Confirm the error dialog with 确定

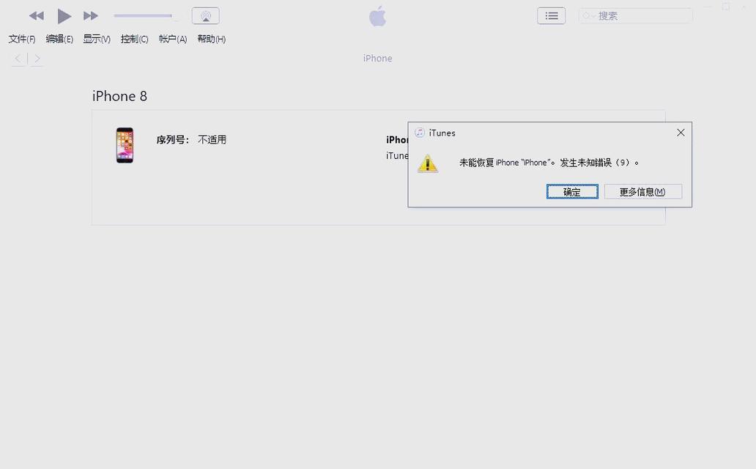pos(572,191)
